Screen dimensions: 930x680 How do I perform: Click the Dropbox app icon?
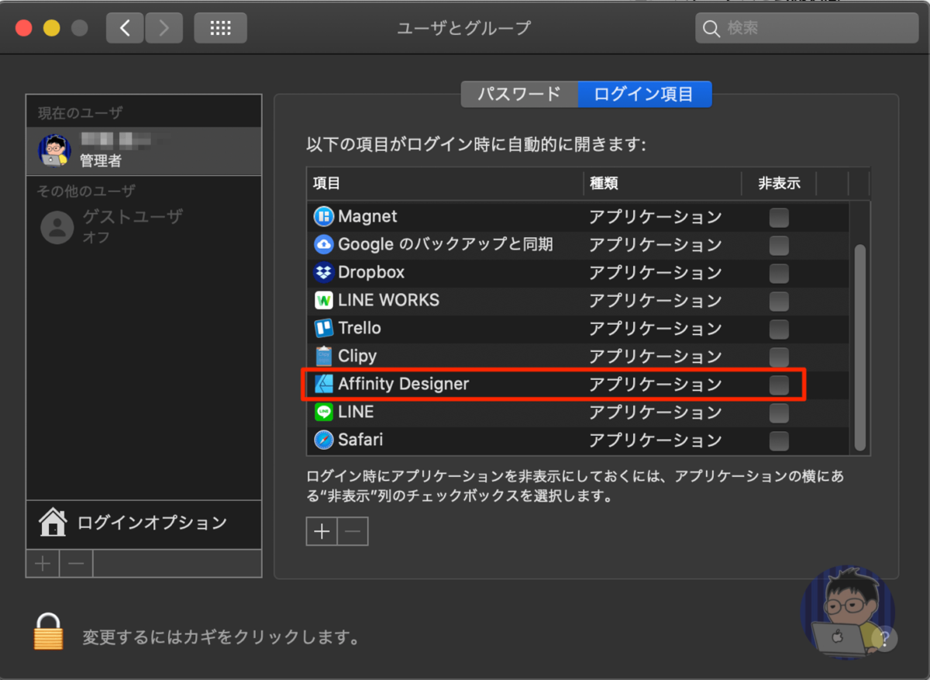pos(323,272)
